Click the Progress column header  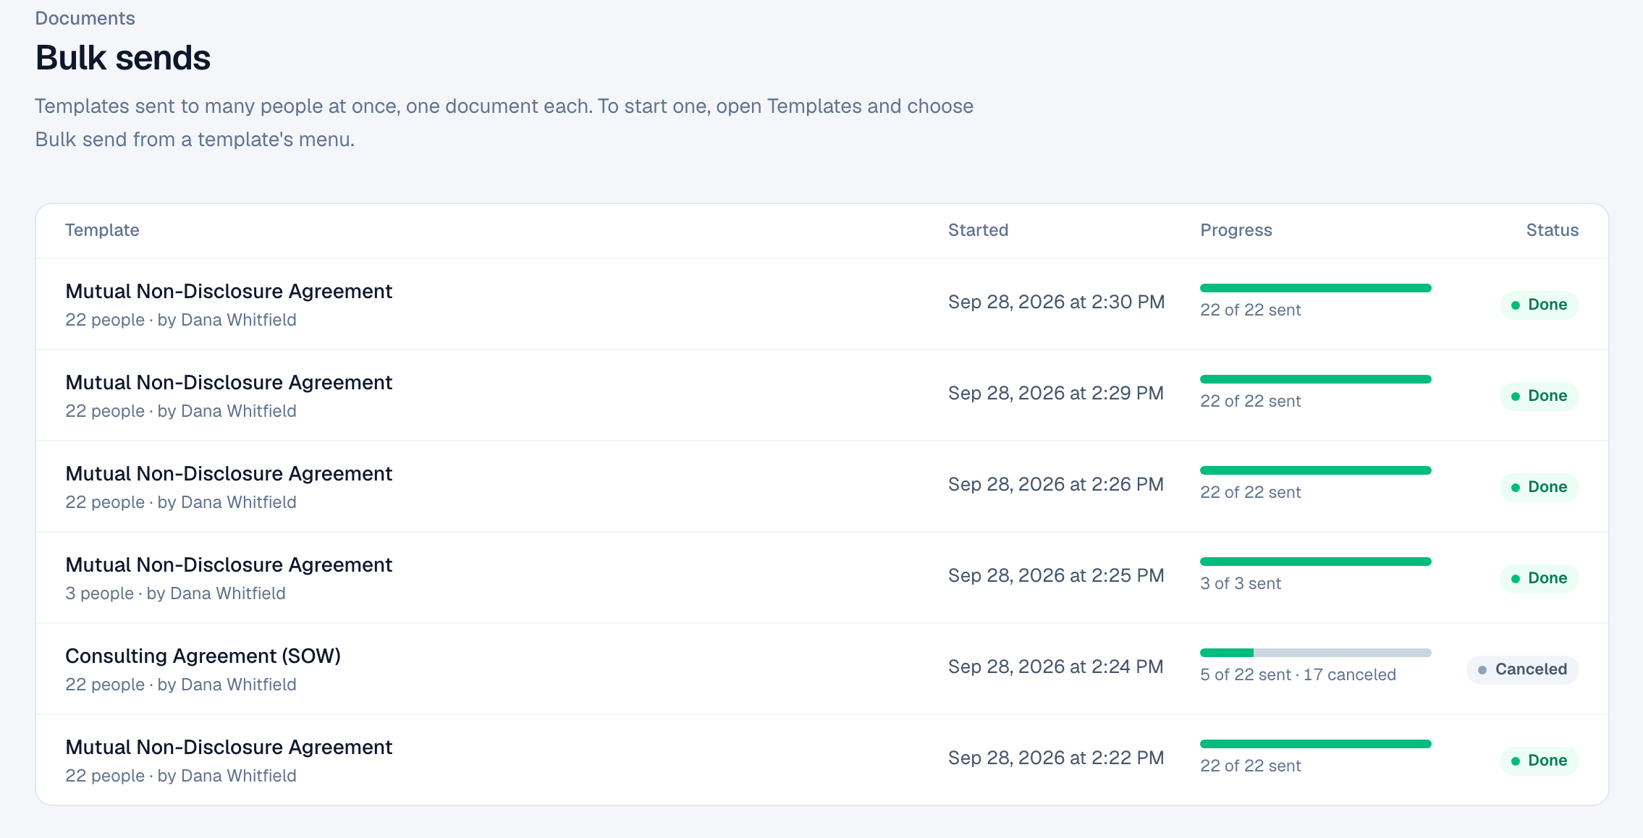pos(1236,230)
